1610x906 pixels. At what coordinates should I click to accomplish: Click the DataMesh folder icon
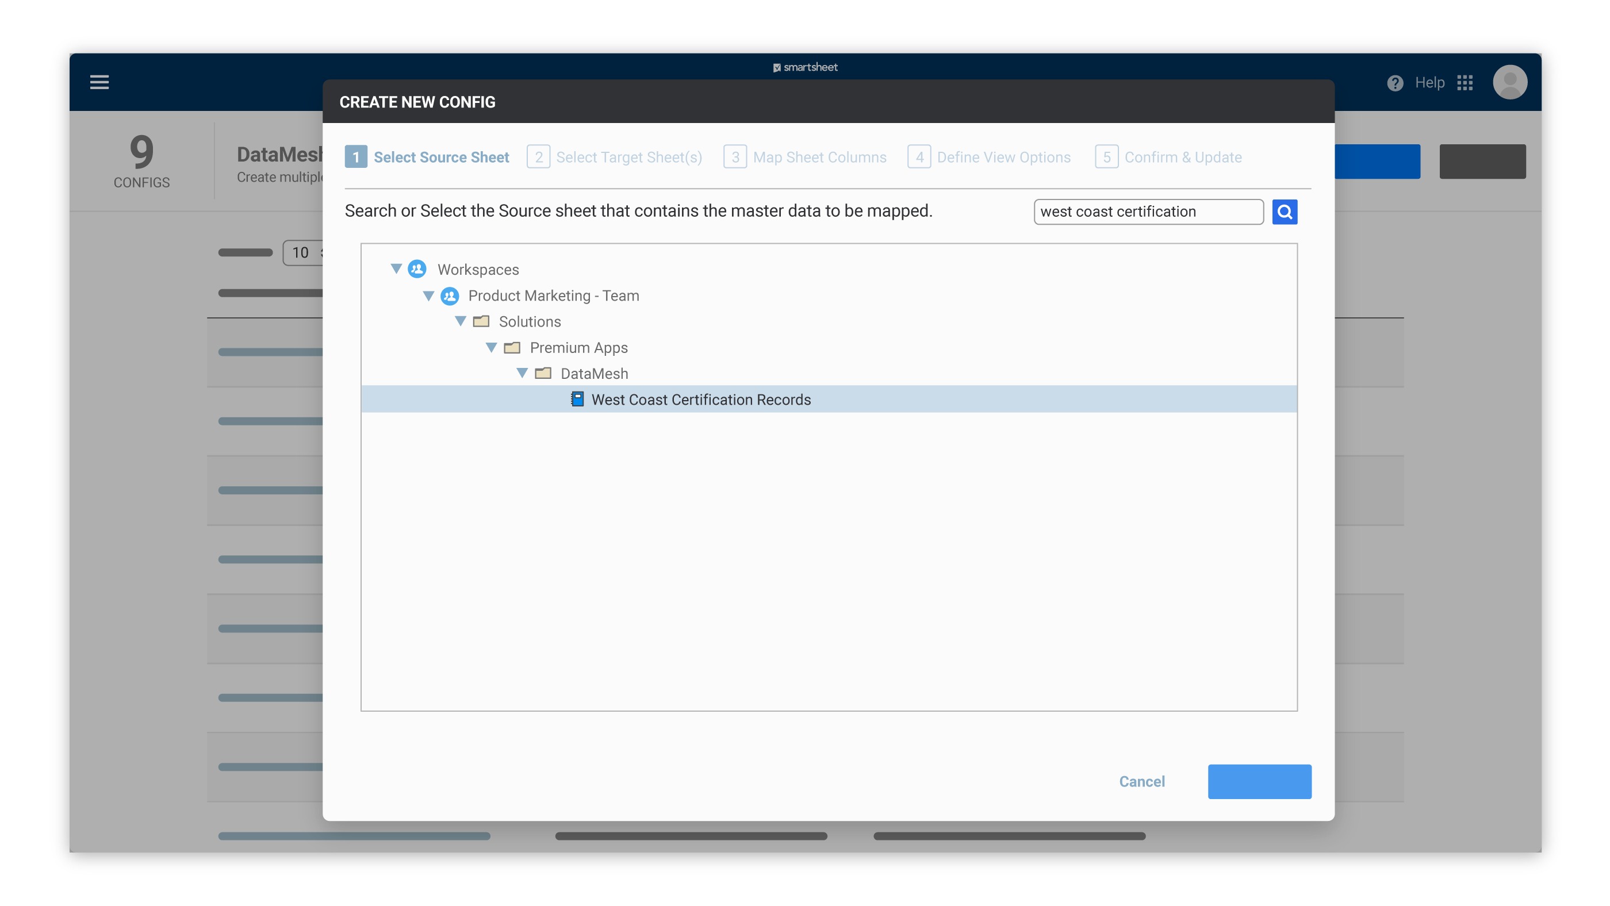coord(543,374)
